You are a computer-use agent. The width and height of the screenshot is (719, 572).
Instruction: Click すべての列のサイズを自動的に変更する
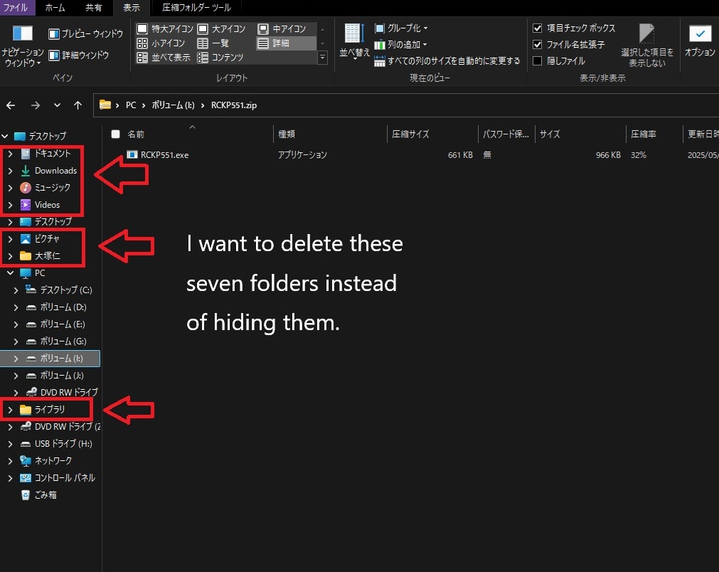pyautogui.click(x=447, y=60)
